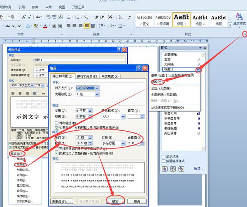Click the text highlight color icon
Screen dimensions: 247x207
point(36,26)
